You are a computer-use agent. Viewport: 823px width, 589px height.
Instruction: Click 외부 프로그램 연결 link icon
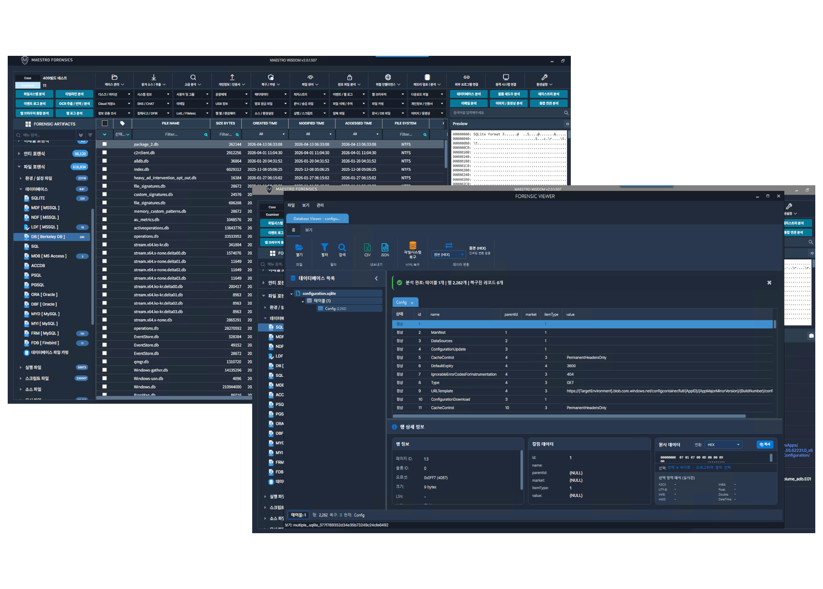point(466,77)
